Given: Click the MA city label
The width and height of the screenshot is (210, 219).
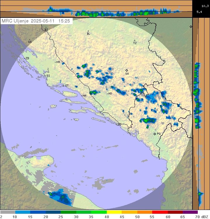Looking at the screenshot, I should click(84, 96).
